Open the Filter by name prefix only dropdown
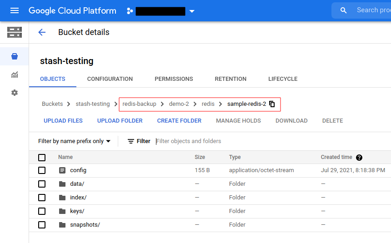 point(74,141)
